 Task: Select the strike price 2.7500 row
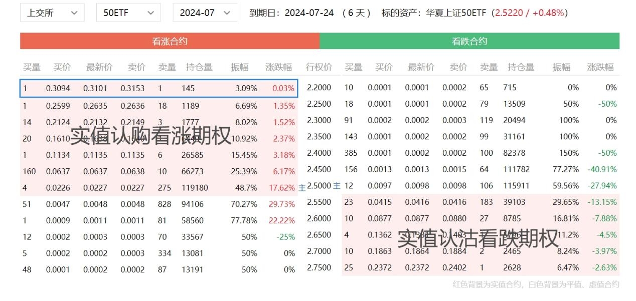click(319, 267)
